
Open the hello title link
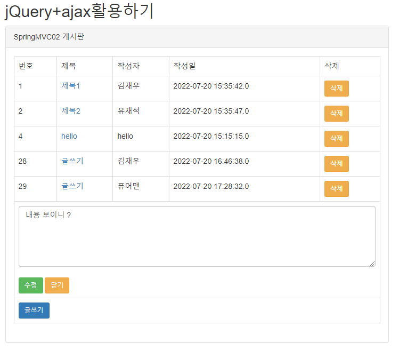coord(69,136)
